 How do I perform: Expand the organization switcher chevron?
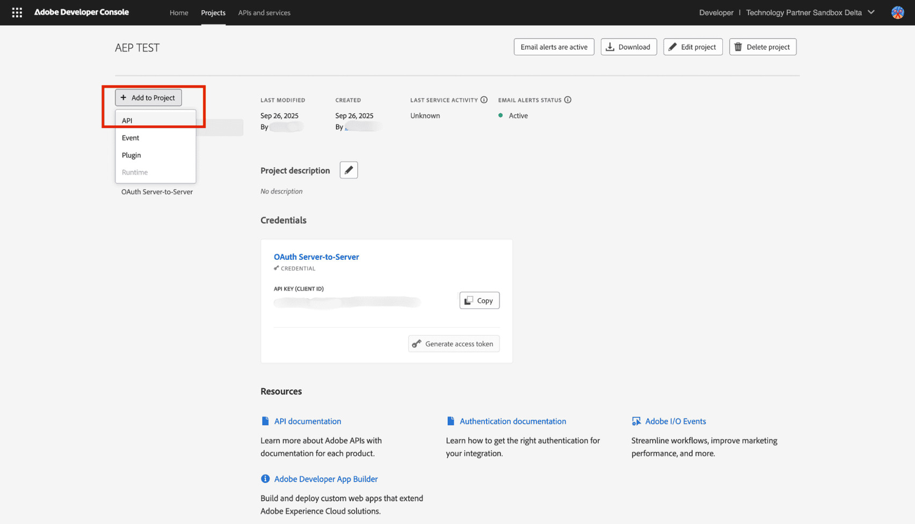pyautogui.click(x=871, y=12)
